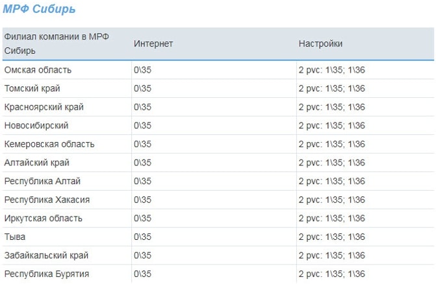Select the «Республика Хакасия» row name

click(47, 200)
